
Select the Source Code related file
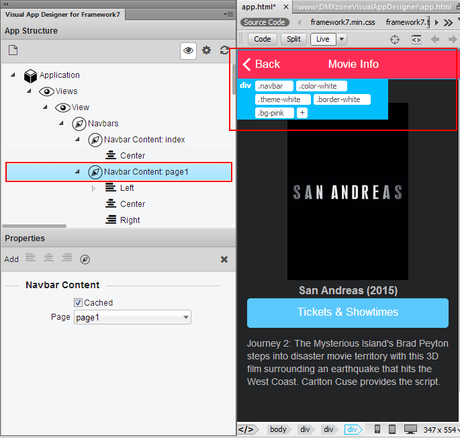265,22
